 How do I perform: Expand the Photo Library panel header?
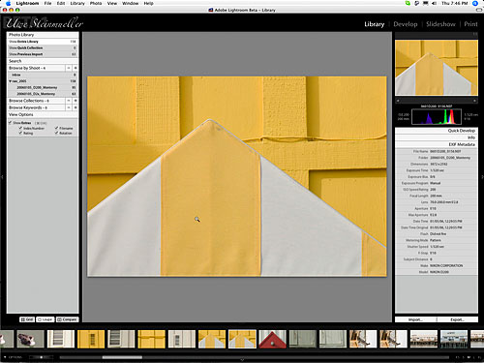pyautogui.click(x=43, y=35)
